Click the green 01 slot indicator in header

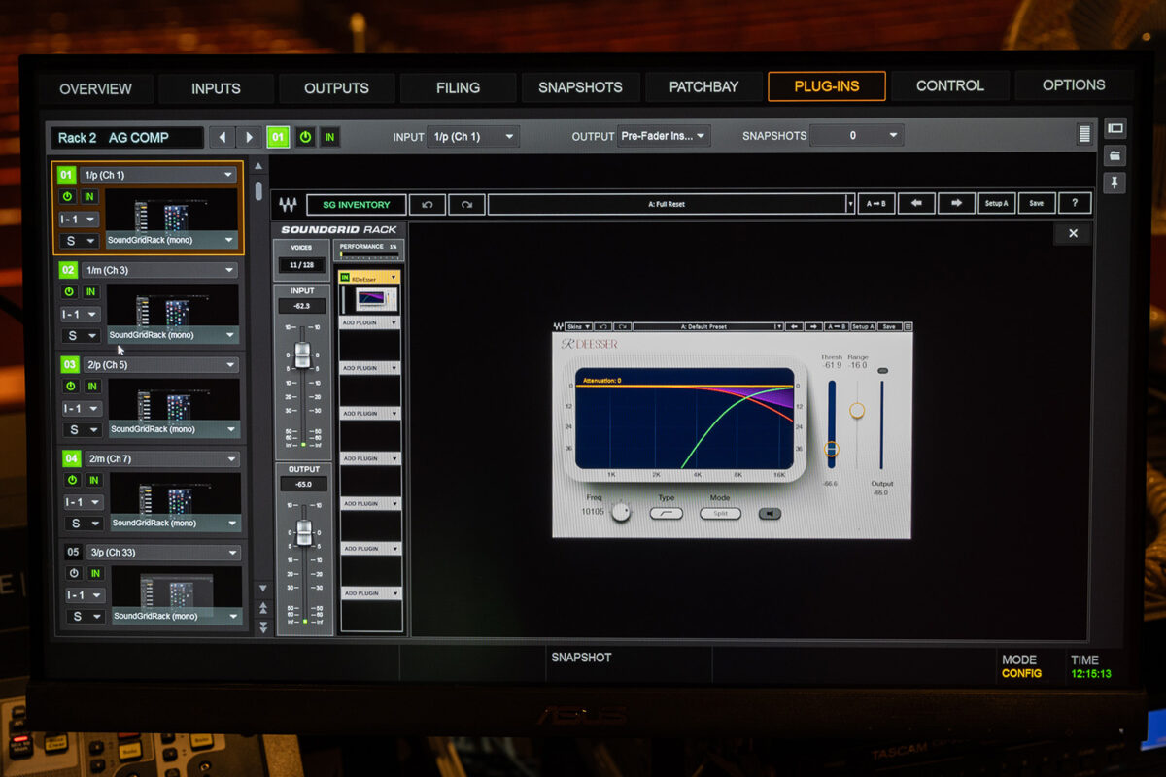point(279,137)
